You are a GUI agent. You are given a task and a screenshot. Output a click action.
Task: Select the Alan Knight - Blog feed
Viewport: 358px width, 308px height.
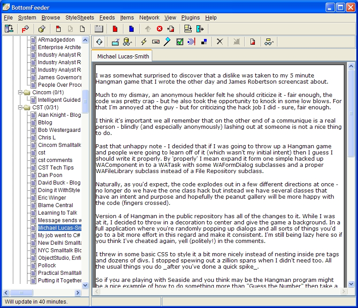pos(59,115)
